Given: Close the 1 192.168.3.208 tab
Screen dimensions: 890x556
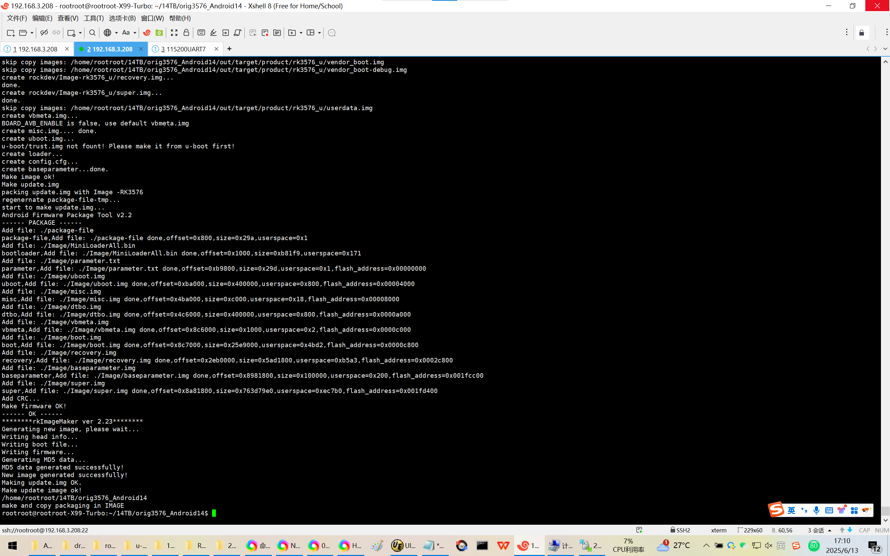Looking at the screenshot, I should (66, 49).
